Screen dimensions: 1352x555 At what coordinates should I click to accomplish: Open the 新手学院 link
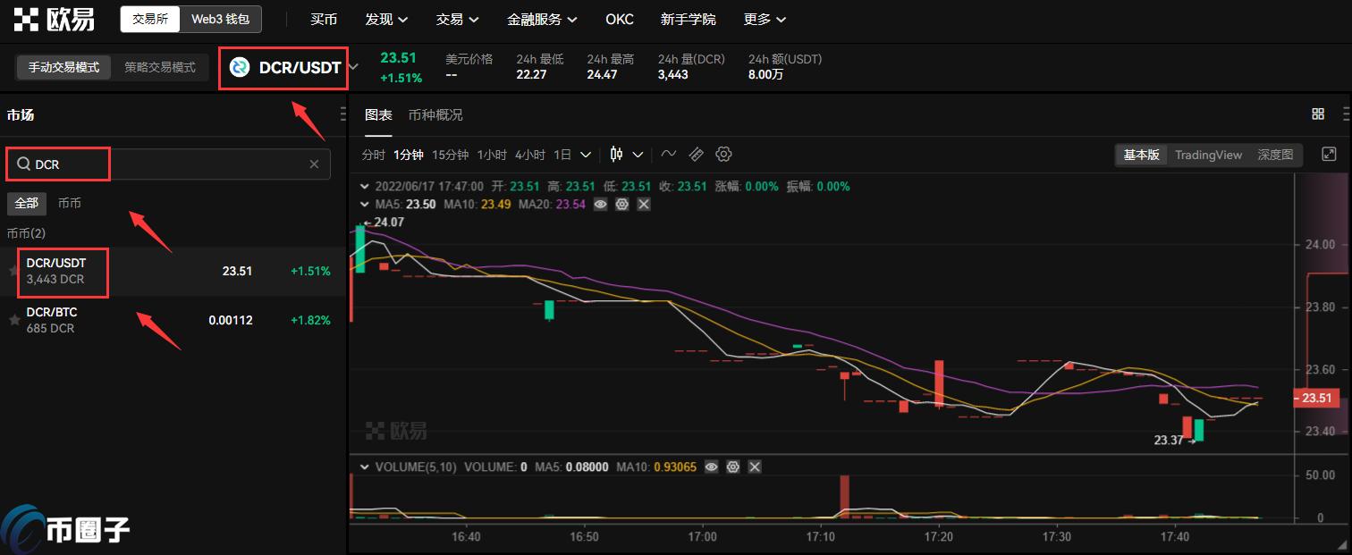tap(688, 19)
